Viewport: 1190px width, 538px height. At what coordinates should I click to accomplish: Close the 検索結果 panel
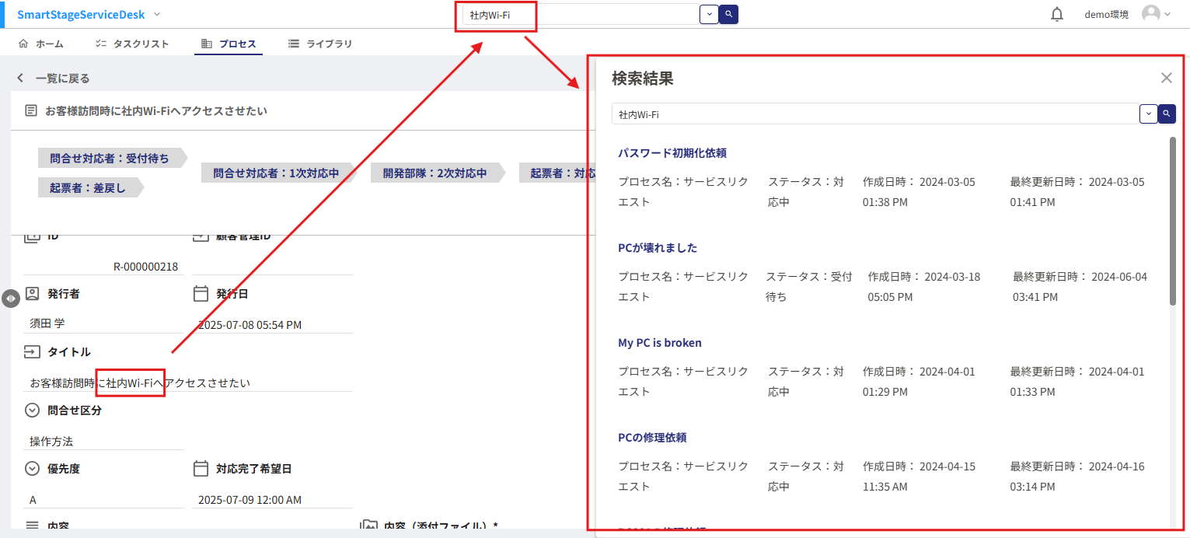click(x=1166, y=78)
